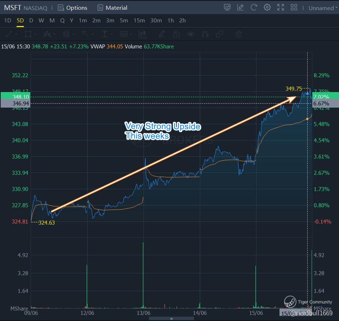Click the +7.23% change value
Image resolution: width=339 pixels, height=321 pixels.
click(x=79, y=47)
